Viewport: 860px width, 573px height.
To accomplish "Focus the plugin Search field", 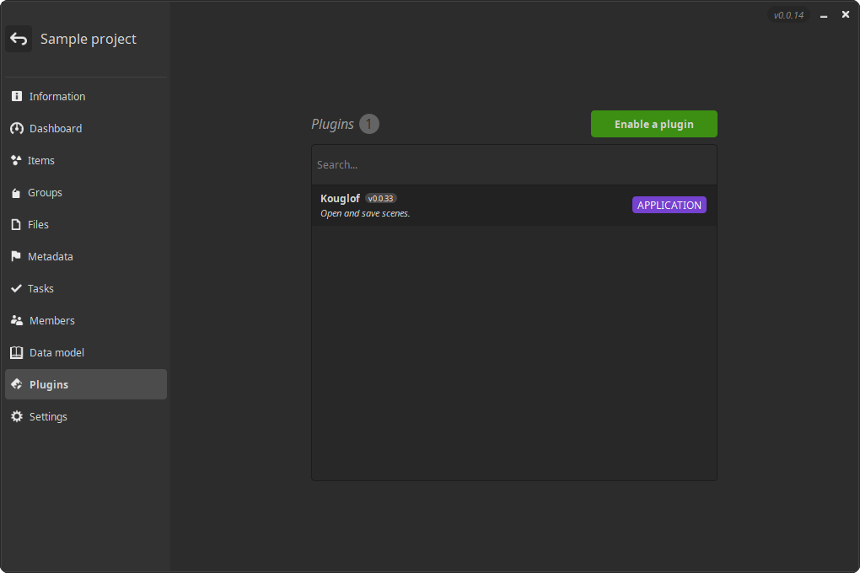I will 513,165.
